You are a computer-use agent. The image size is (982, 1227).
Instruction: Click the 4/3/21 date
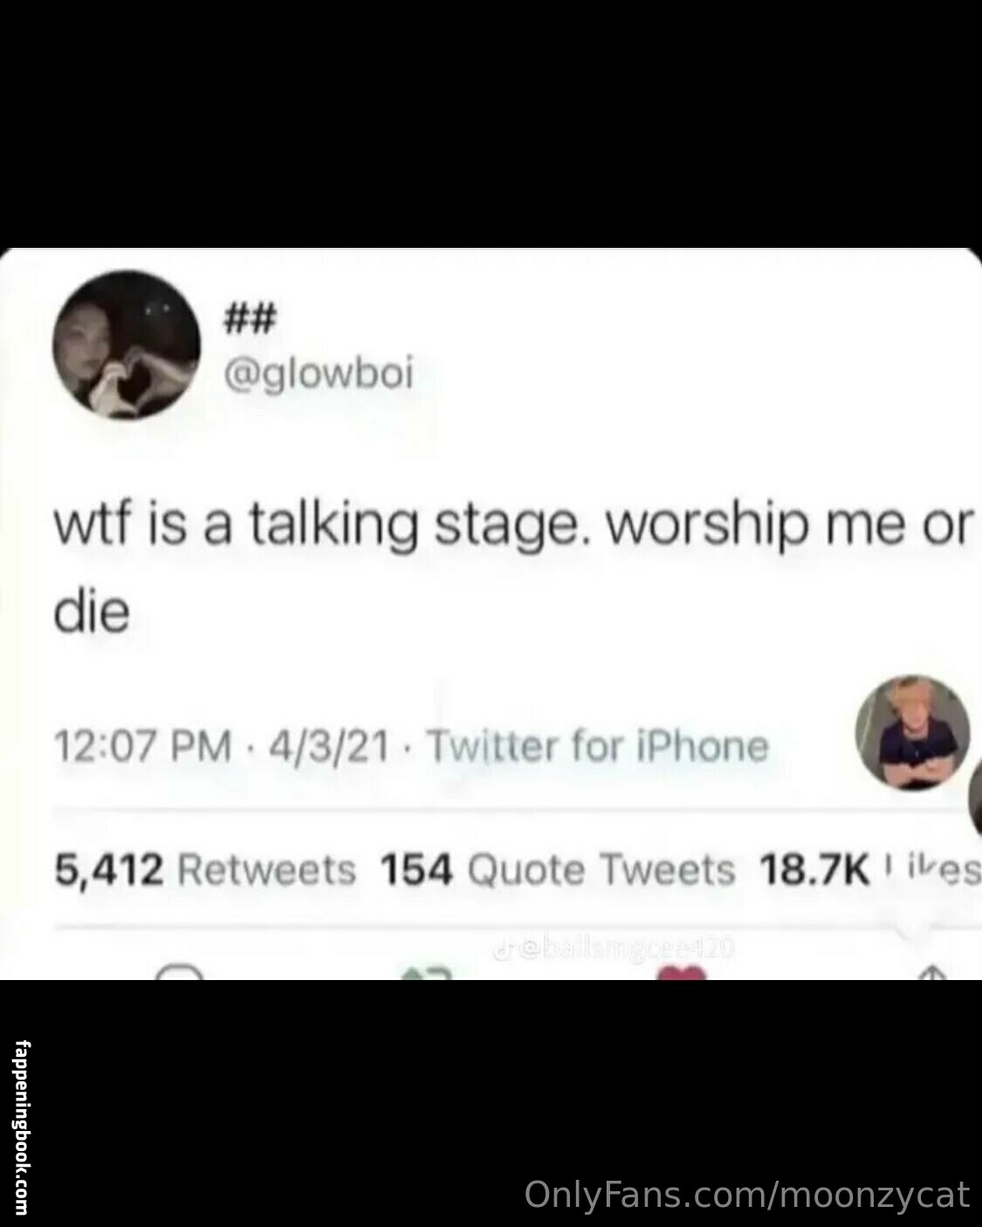[x=330, y=746]
